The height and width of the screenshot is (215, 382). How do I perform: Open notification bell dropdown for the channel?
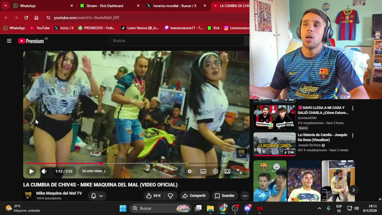point(97,196)
